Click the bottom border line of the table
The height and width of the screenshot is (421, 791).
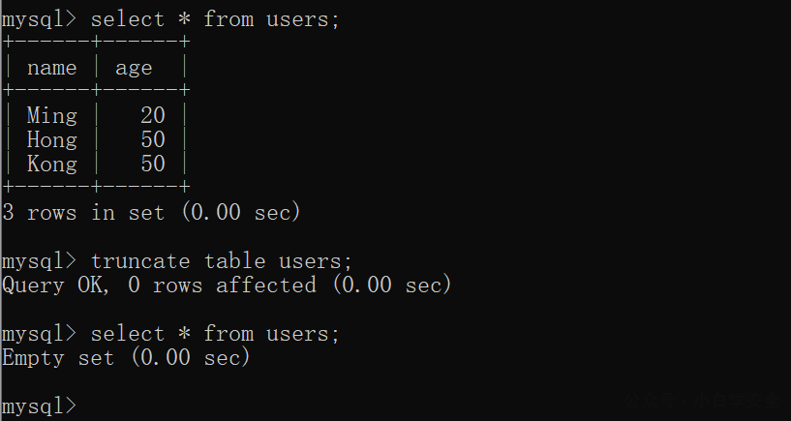[96, 187]
